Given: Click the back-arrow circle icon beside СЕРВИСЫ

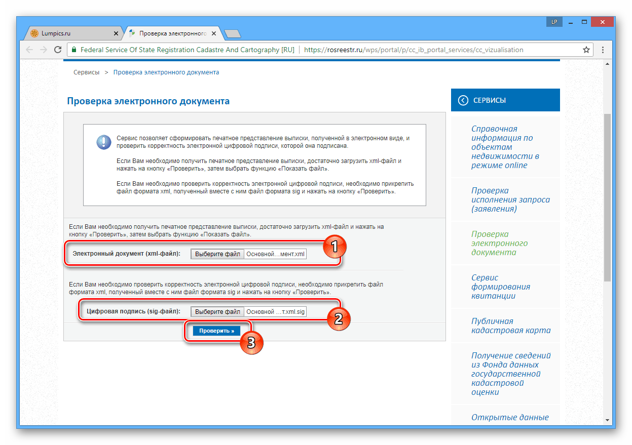Looking at the screenshot, I should [463, 100].
